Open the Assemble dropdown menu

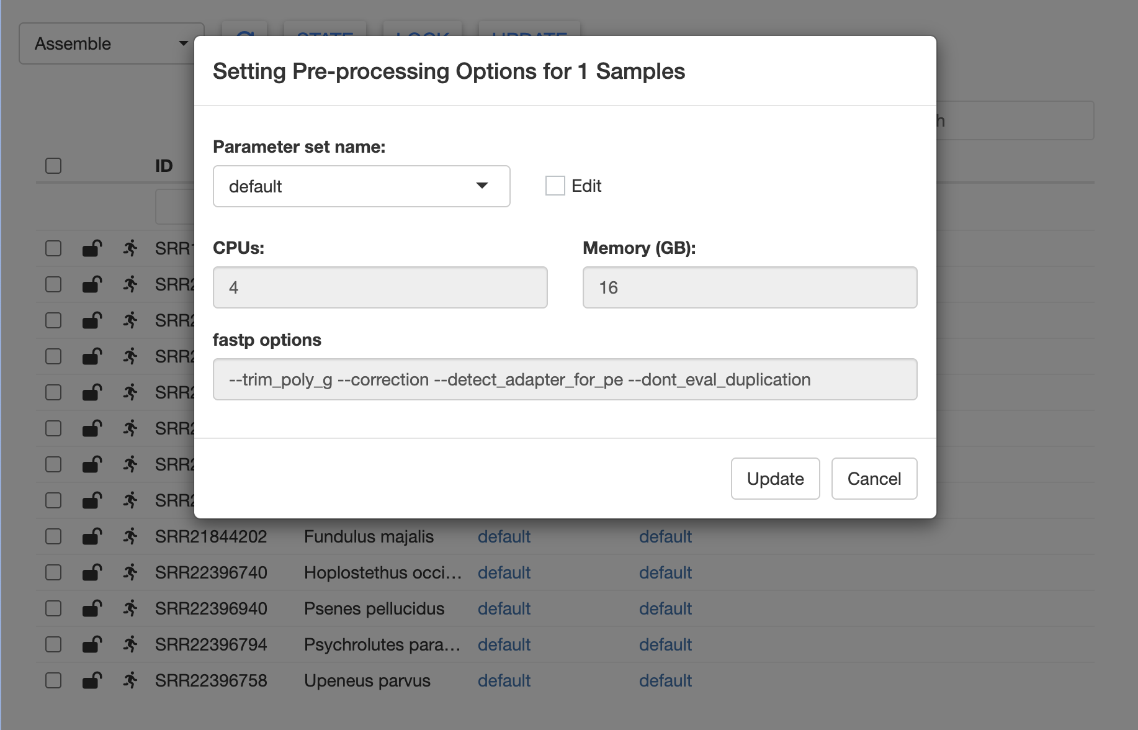tap(111, 43)
